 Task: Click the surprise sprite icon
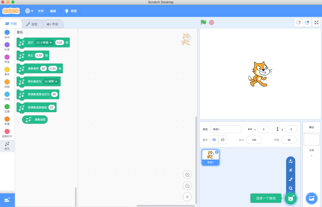tap(291, 170)
